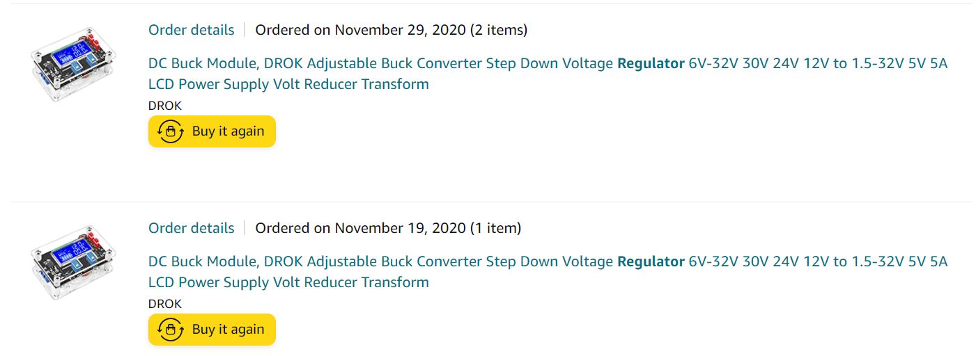Click the 'Ordered on November 19, 2020 (1 item)' text
The image size is (976, 356).
tap(388, 228)
